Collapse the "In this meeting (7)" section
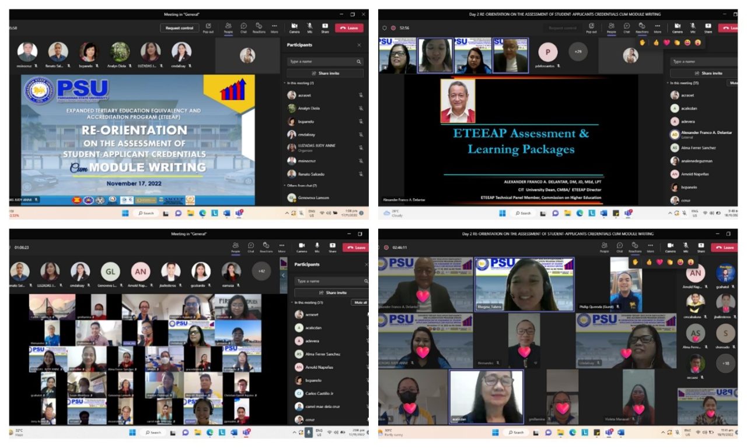This screenshot has width=747, height=448. pos(285,83)
